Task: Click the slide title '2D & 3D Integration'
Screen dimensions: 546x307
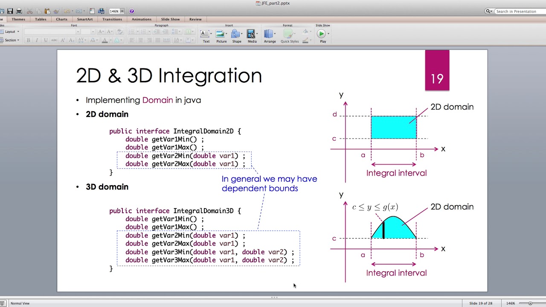Action: [169, 75]
